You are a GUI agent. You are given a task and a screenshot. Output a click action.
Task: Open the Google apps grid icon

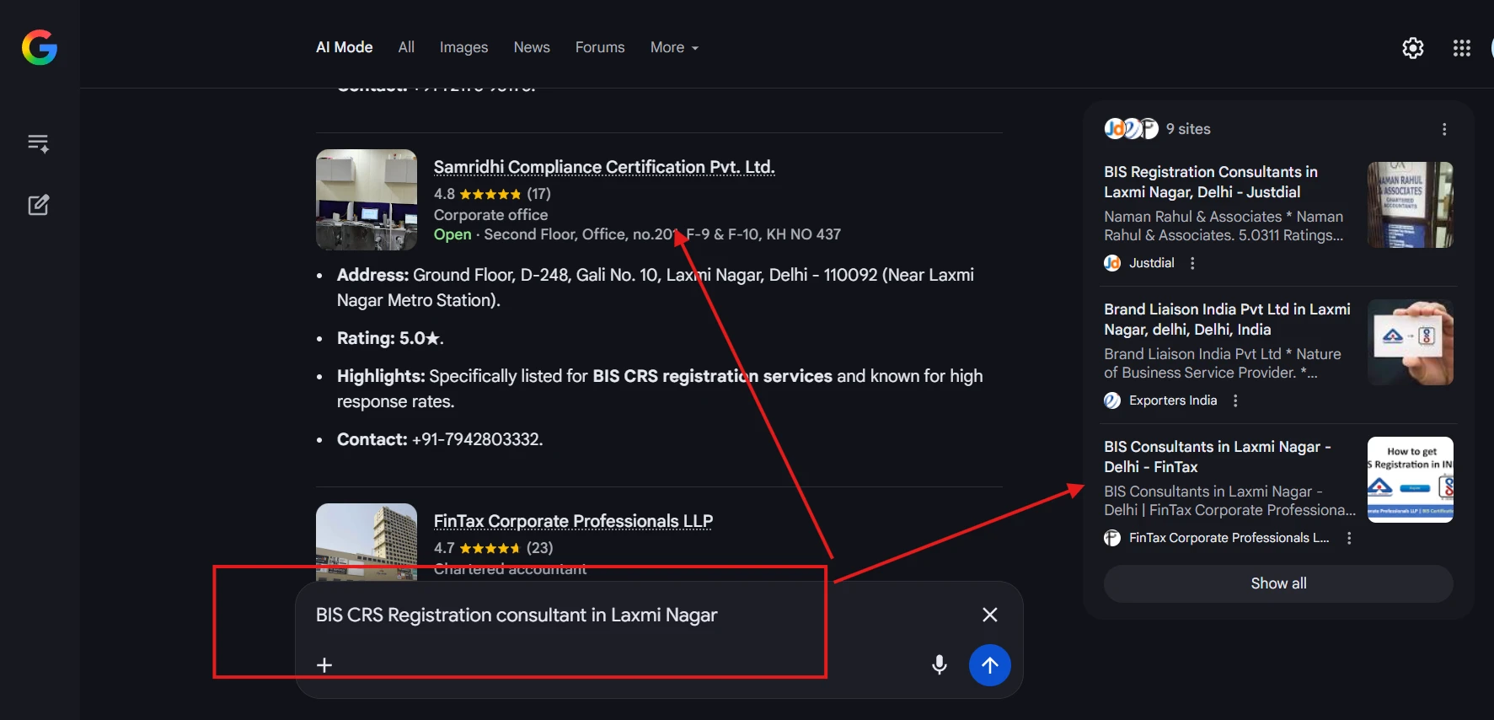(1462, 48)
